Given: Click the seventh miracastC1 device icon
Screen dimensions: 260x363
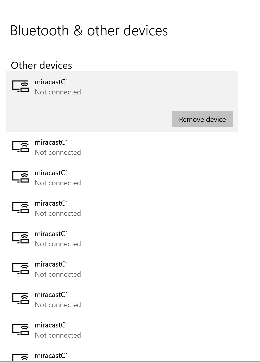Looking at the screenshot, I should pos(21,299).
